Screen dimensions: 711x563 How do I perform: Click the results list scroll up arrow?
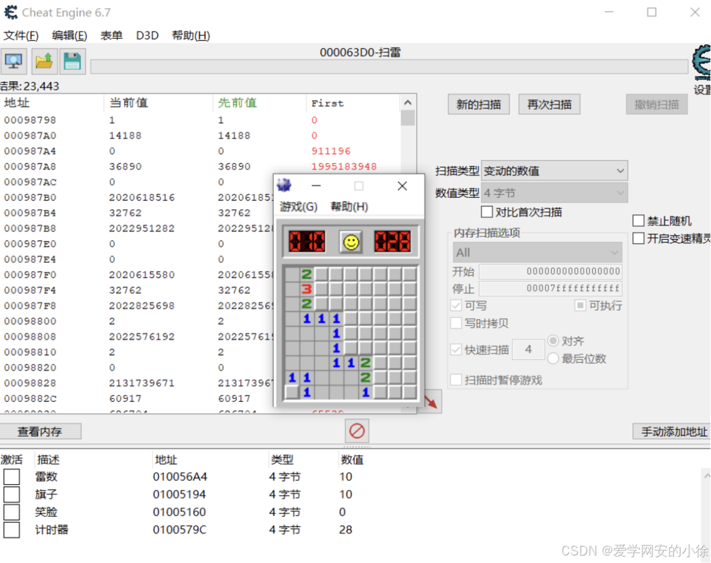[408, 102]
